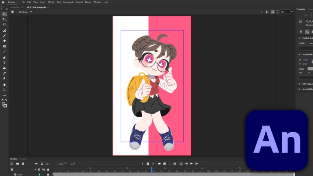Expand the Accessibility section
The image size is (313, 176).
[299, 89]
